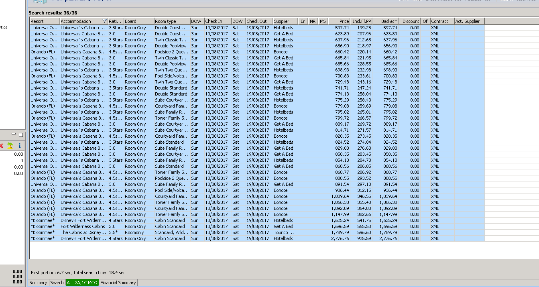Click the Tourico supplier cell
The image size is (539, 287).
pos(285,232)
